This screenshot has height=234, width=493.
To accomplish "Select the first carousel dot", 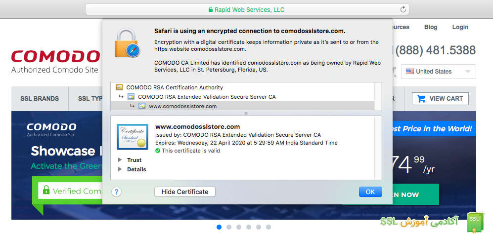I will (x=219, y=227).
